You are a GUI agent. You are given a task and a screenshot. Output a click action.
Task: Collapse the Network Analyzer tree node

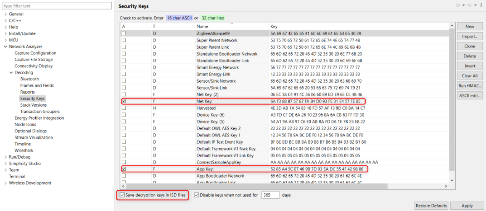5,47
